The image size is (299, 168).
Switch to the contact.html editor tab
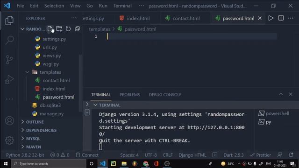click(183, 18)
